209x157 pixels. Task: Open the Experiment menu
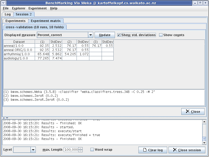[38, 8]
